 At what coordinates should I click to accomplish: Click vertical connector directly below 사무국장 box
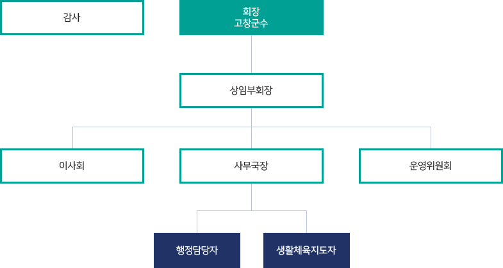coord(251,197)
